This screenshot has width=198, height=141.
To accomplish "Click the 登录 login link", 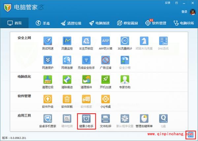I will pyautogui.click(x=184, y=12).
